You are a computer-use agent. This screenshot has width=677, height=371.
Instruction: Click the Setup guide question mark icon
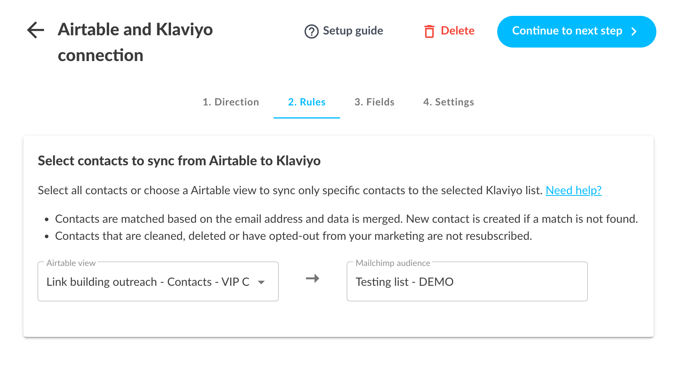[x=312, y=31]
